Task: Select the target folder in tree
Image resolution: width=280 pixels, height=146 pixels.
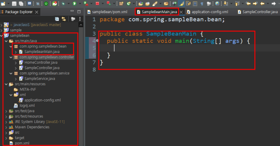Action: 20,138
